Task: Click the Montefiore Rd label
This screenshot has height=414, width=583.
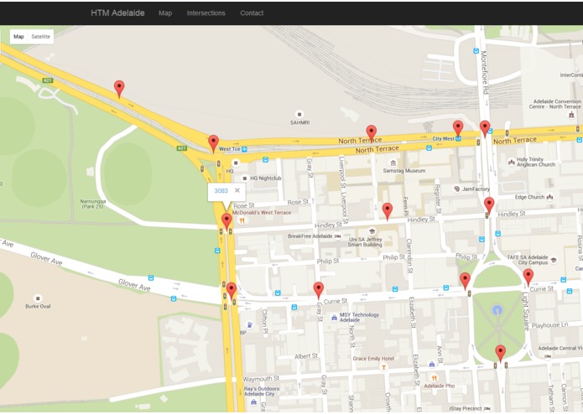Action: (484, 72)
